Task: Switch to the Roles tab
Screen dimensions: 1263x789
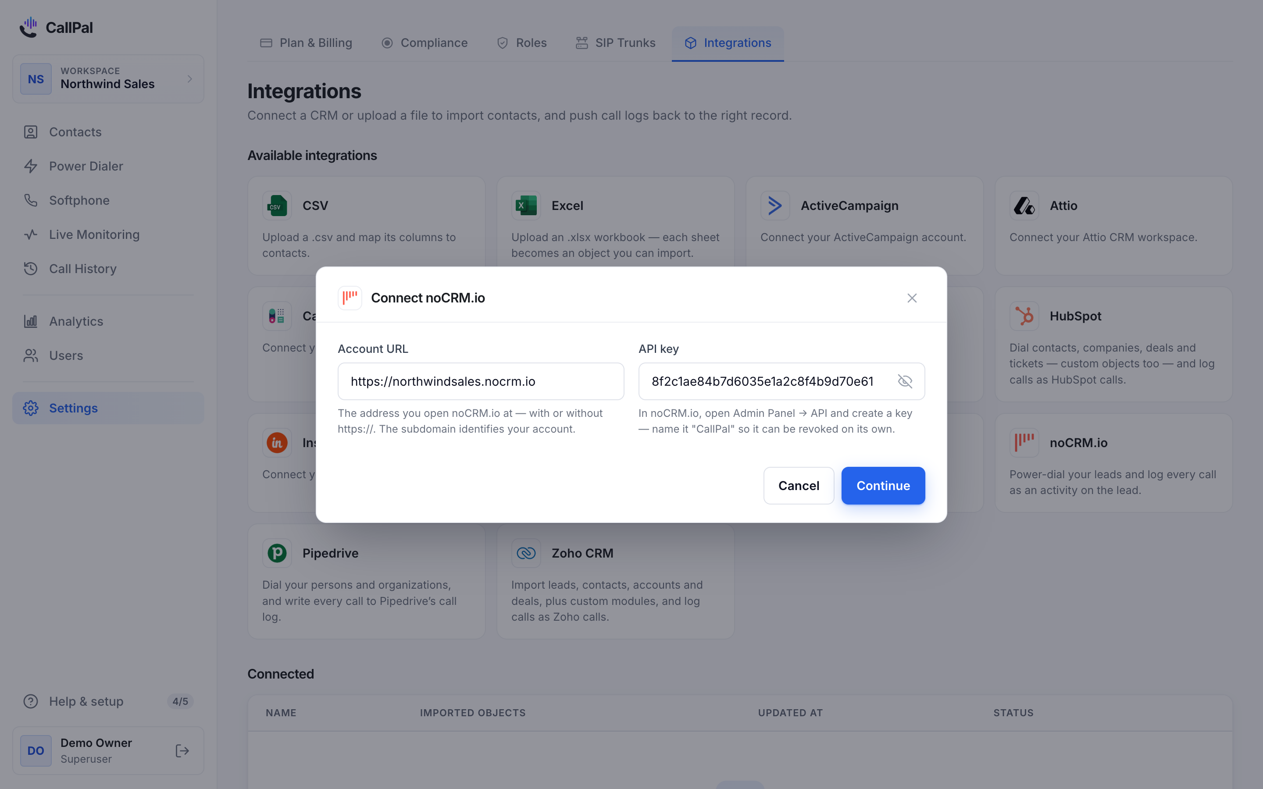Action: (521, 43)
